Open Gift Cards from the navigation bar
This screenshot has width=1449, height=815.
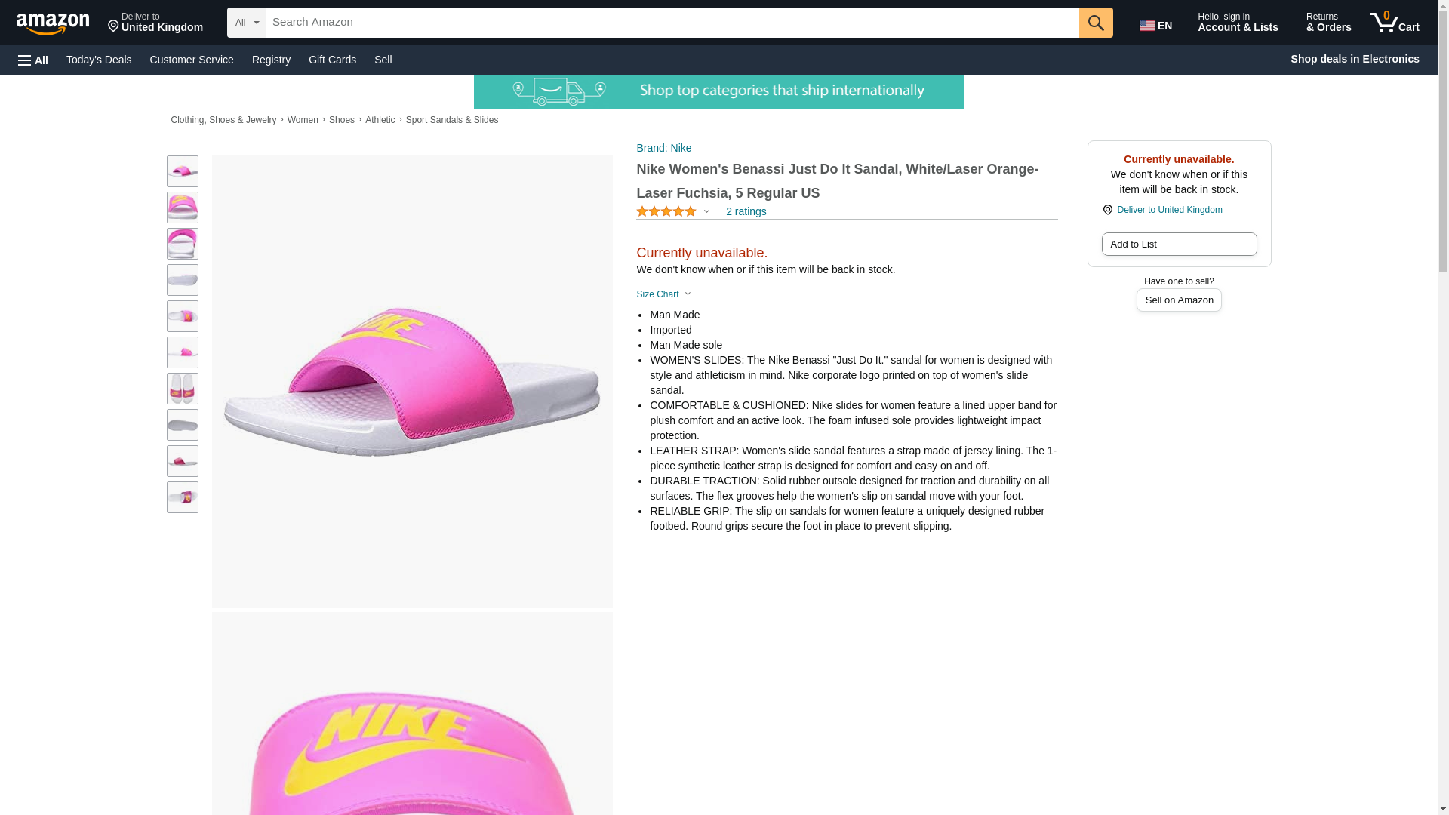332,60
